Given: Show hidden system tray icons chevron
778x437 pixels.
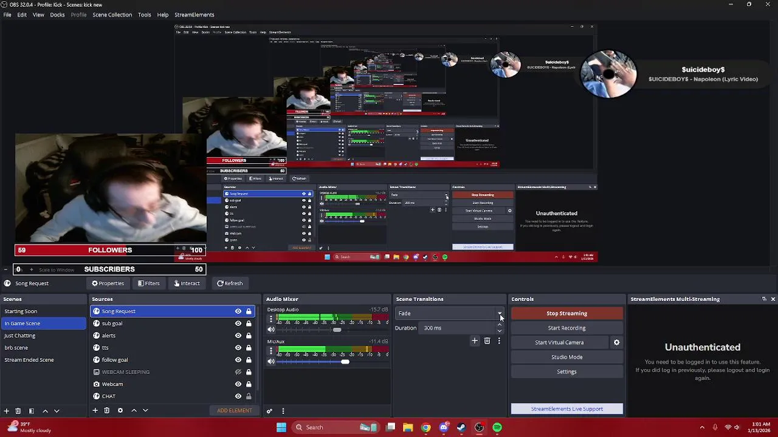Looking at the screenshot, I should click(x=702, y=427).
